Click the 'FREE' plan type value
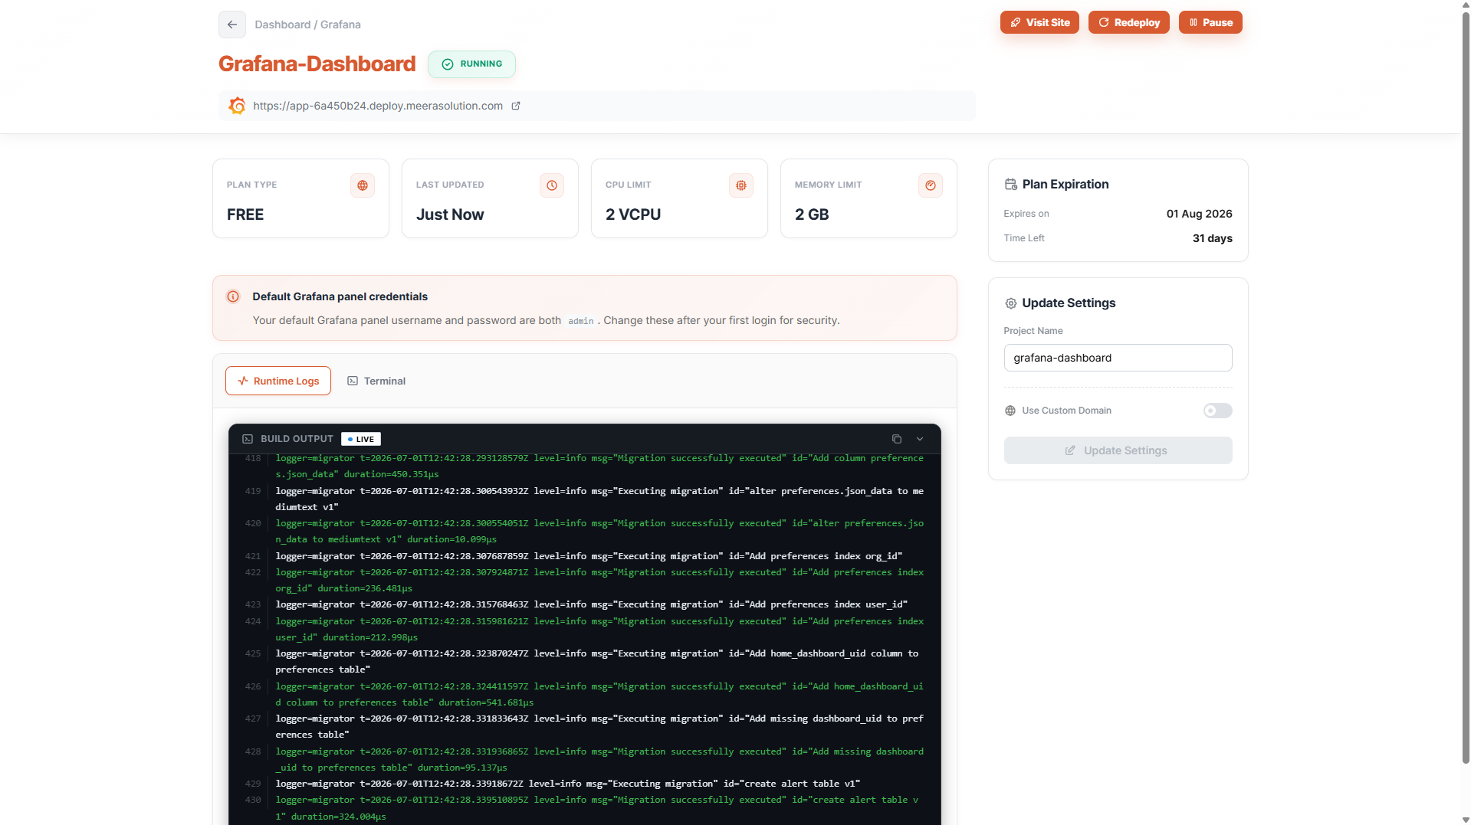 pyautogui.click(x=245, y=214)
